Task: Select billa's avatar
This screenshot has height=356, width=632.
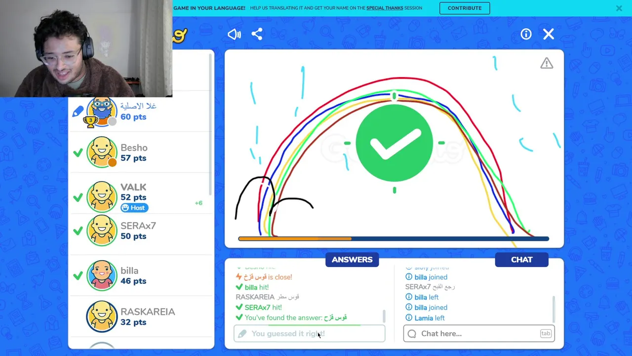Action: tap(102, 275)
